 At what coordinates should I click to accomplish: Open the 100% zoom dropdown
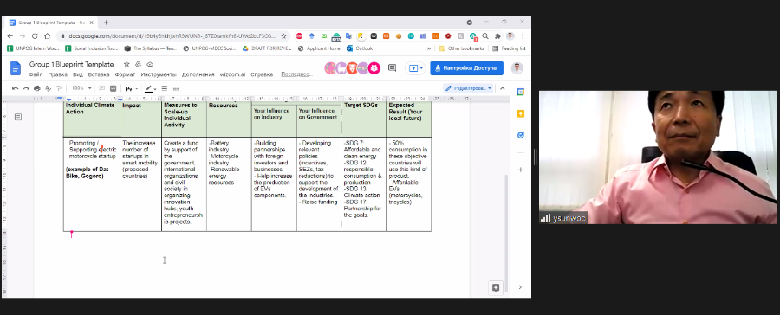point(81,88)
